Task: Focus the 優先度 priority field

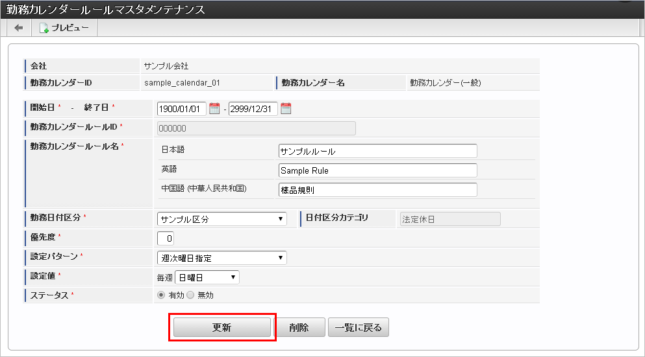Action: pos(166,238)
